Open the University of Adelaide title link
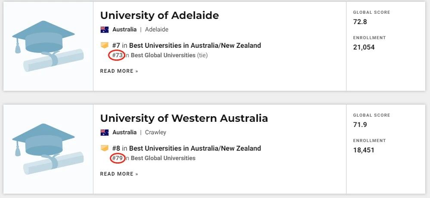This screenshot has width=430, height=198. [x=160, y=15]
